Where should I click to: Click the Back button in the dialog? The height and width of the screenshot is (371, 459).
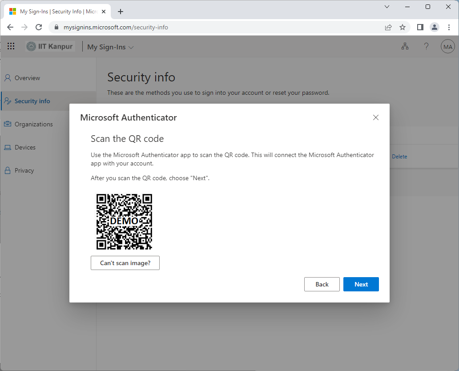pos(322,284)
